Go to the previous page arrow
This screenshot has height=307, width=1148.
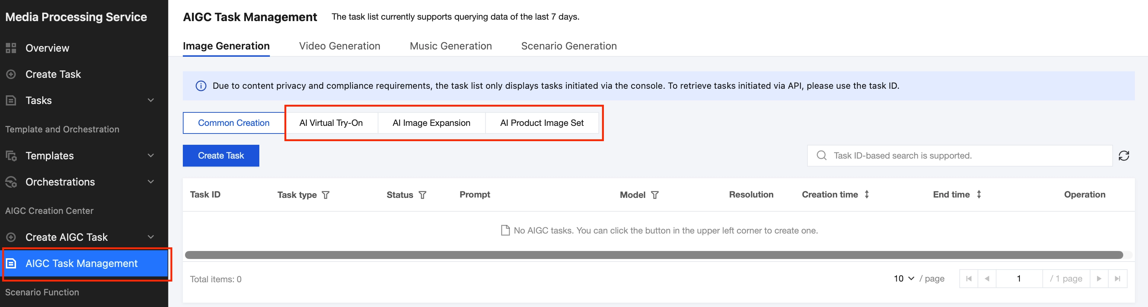tap(987, 279)
